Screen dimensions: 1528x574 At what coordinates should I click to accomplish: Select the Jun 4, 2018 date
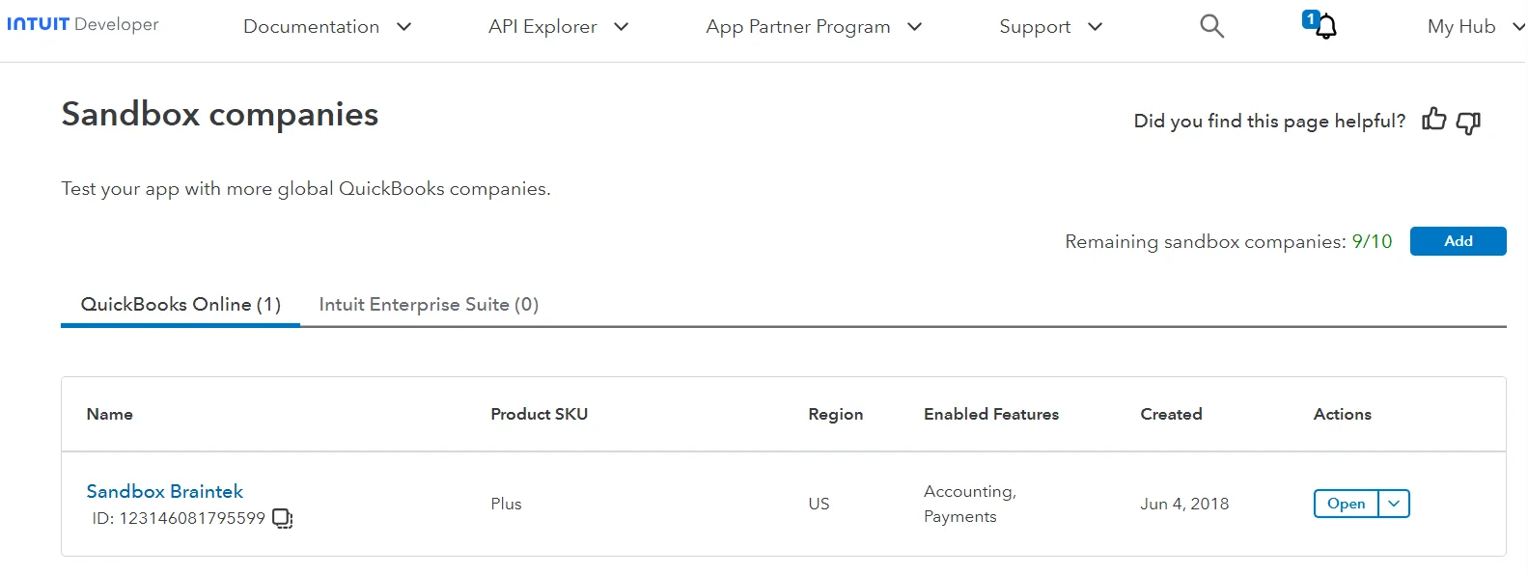point(1184,504)
